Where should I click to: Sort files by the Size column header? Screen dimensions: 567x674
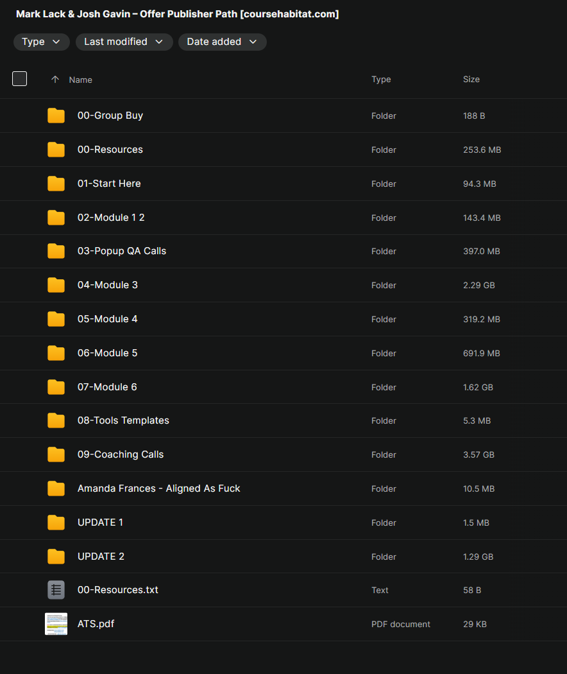(x=471, y=80)
